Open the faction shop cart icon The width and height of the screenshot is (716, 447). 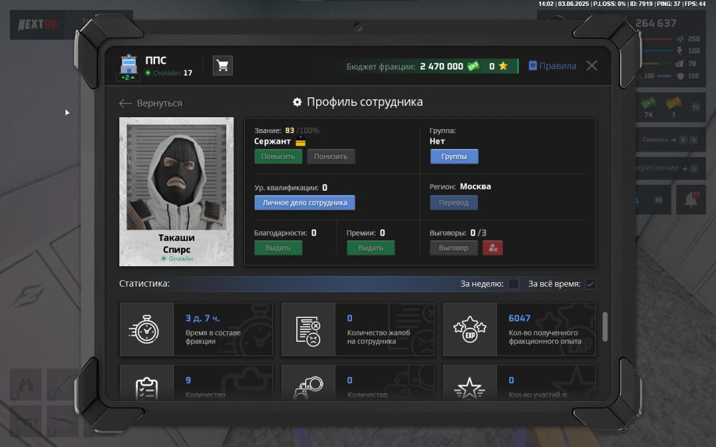pos(223,66)
